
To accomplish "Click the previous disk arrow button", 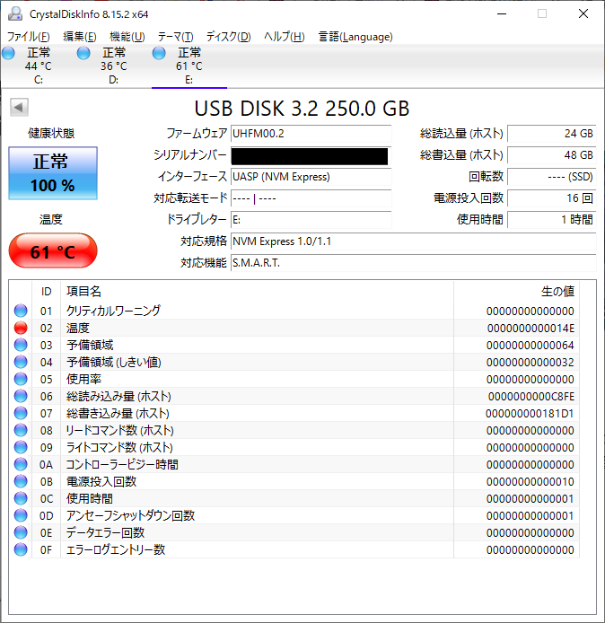I will pyautogui.click(x=19, y=107).
